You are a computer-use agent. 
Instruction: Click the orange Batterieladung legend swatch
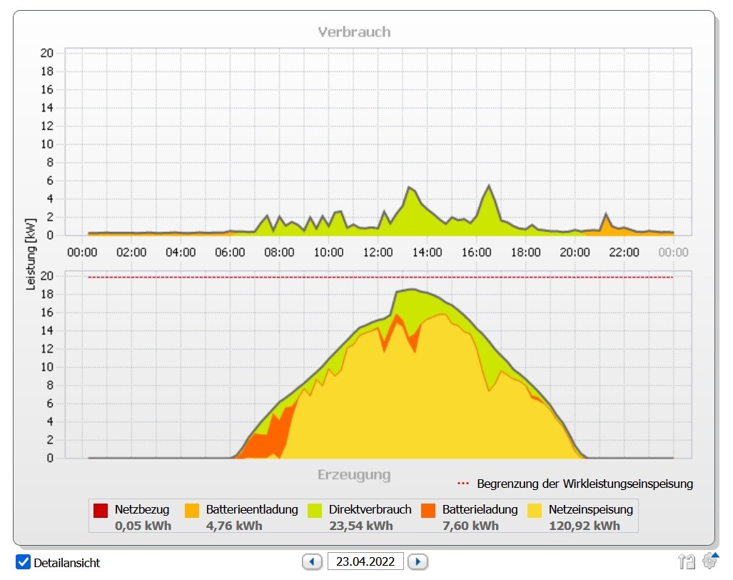(x=428, y=510)
